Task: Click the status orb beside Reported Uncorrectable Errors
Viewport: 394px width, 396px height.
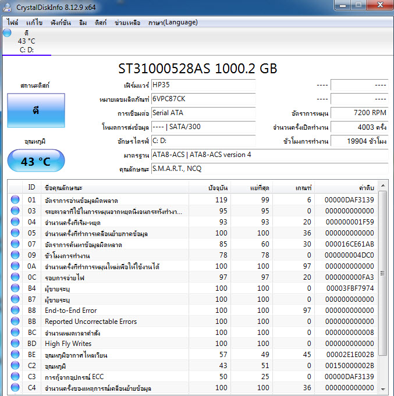Action: 15,322
